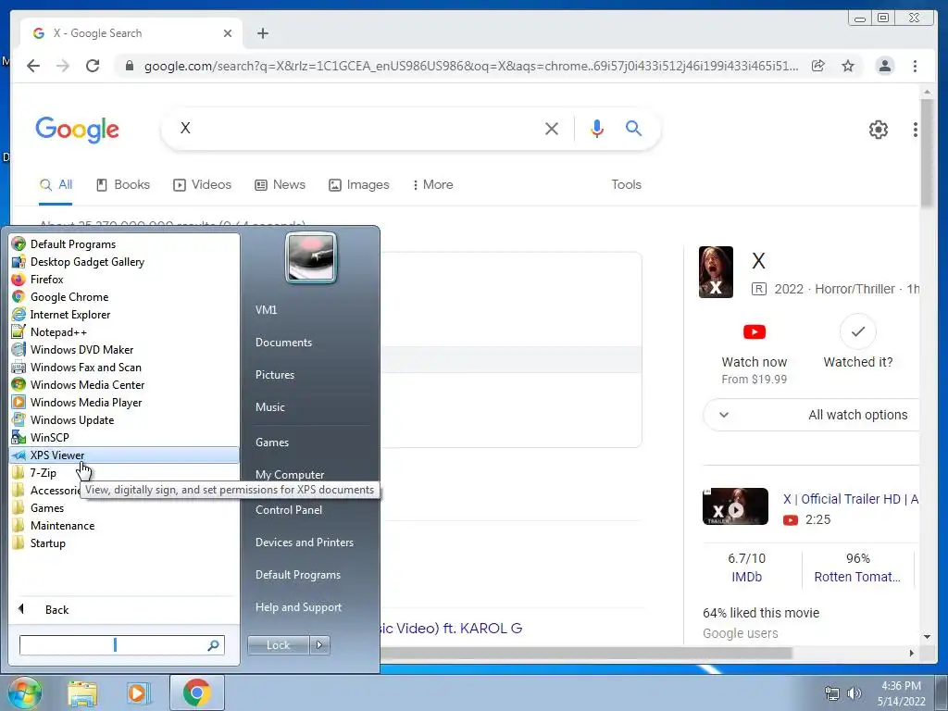Open XPS Viewer
Screen dimensions: 948x711
click(x=124, y=455)
